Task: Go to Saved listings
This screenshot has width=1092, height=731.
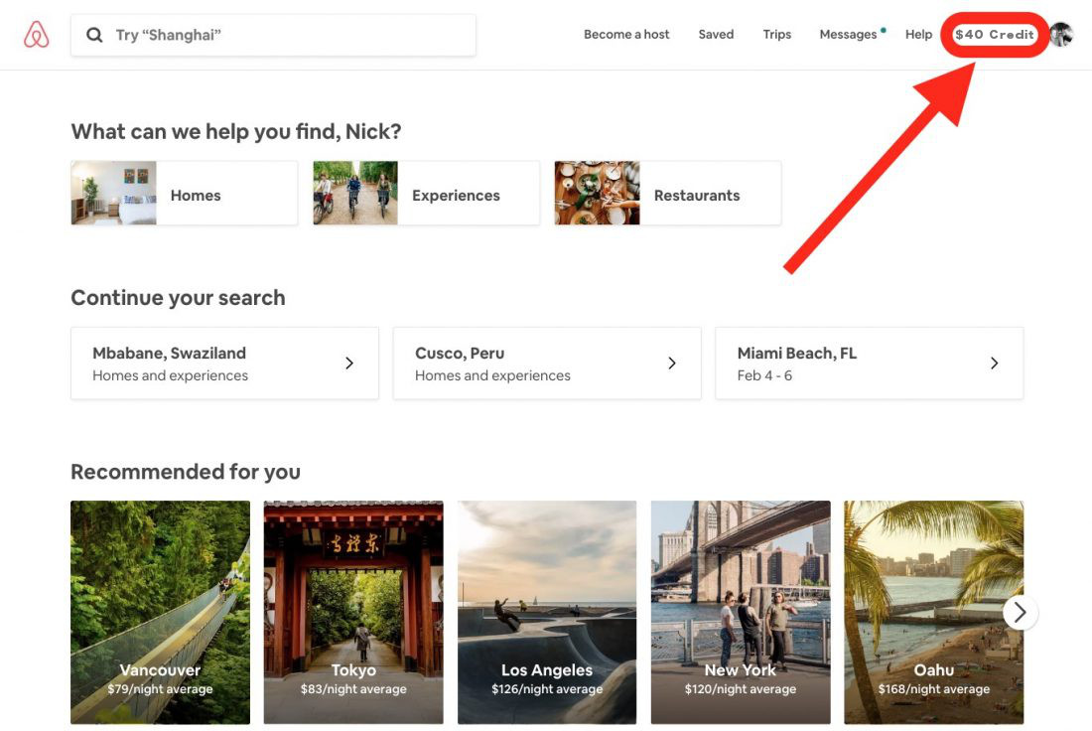Action: tap(716, 34)
